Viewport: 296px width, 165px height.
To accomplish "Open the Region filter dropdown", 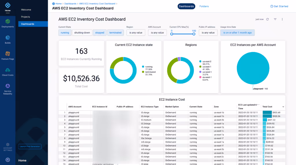I will pyautogui.click(x=136, y=33).
